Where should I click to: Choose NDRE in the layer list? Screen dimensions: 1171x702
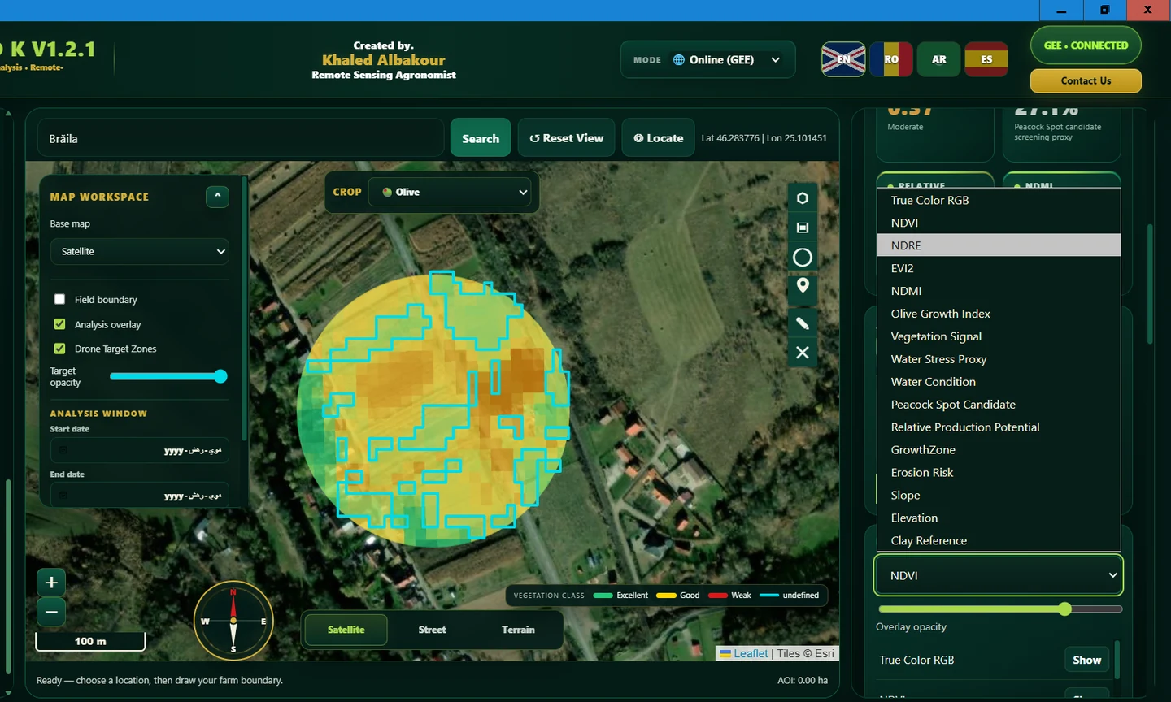coord(999,245)
